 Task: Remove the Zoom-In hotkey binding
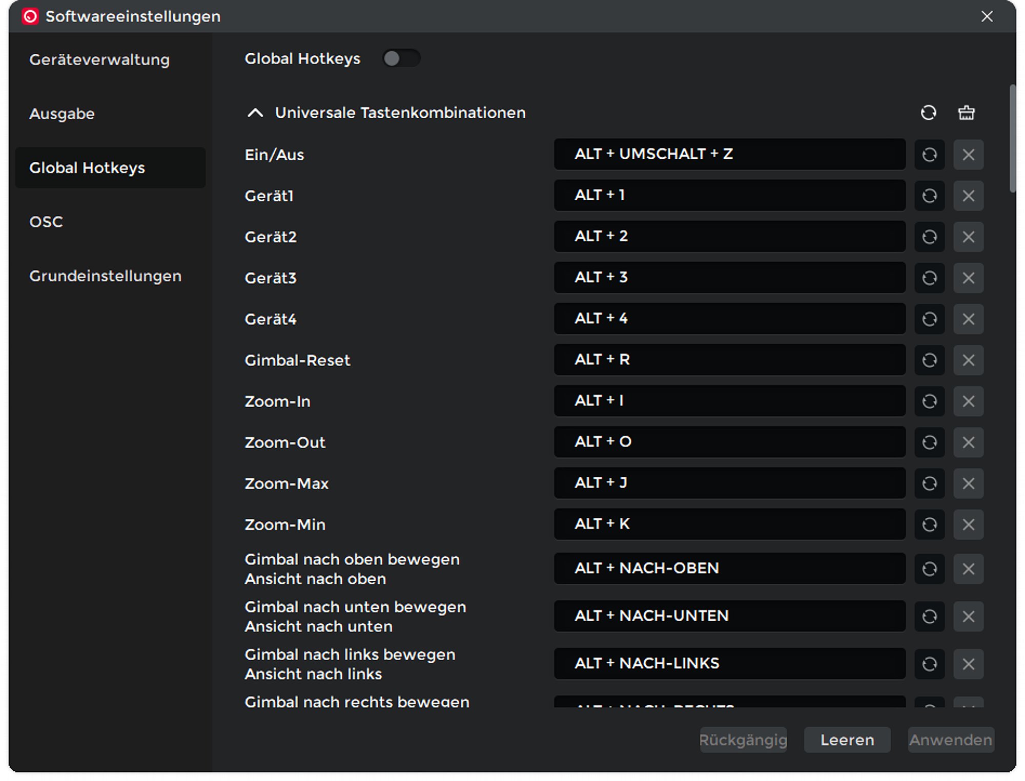click(x=968, y=401)
